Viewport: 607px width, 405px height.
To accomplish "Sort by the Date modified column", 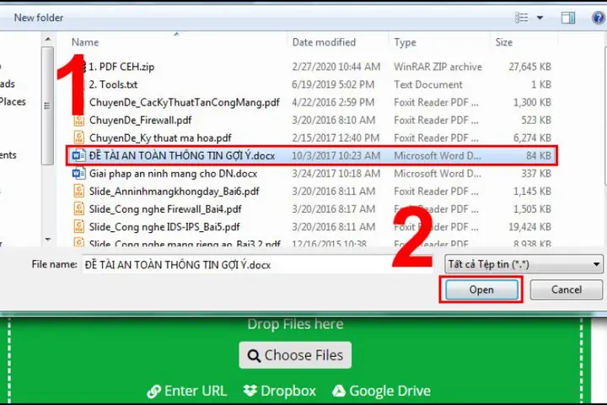I will pos(324,42).
